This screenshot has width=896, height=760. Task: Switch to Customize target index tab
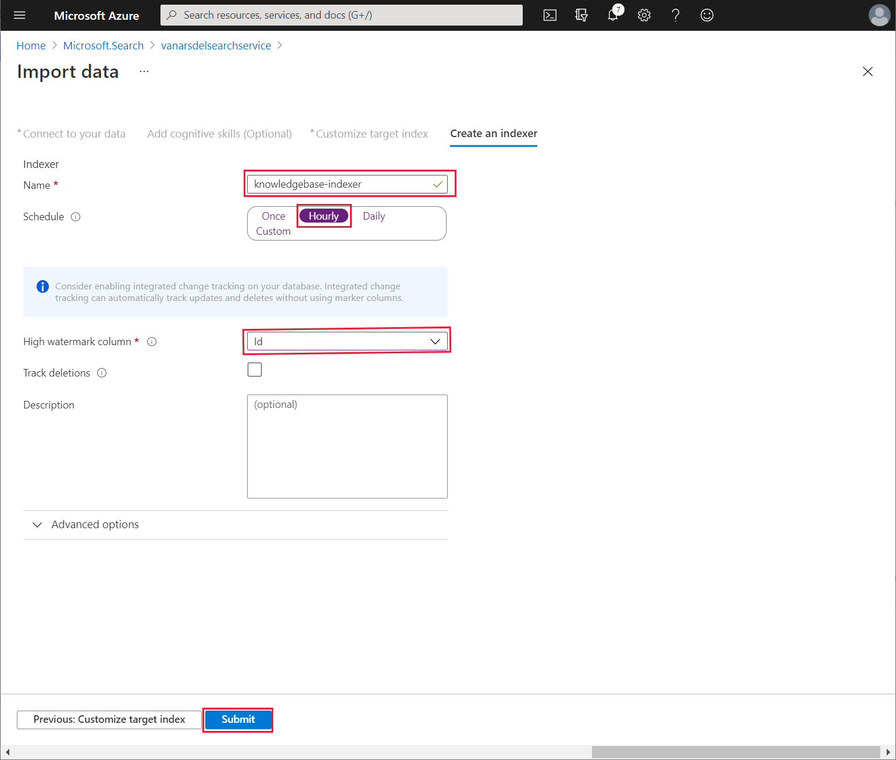coord(369,134)
